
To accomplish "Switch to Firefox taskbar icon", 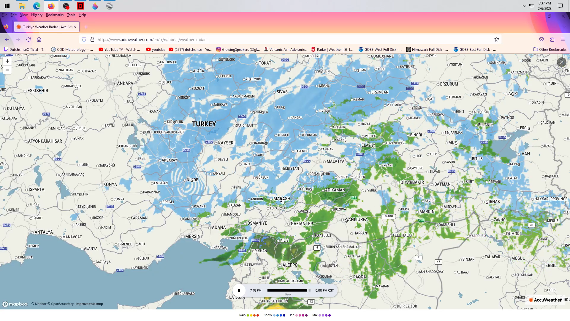I will pyautogui.click(x=51, y=6).
